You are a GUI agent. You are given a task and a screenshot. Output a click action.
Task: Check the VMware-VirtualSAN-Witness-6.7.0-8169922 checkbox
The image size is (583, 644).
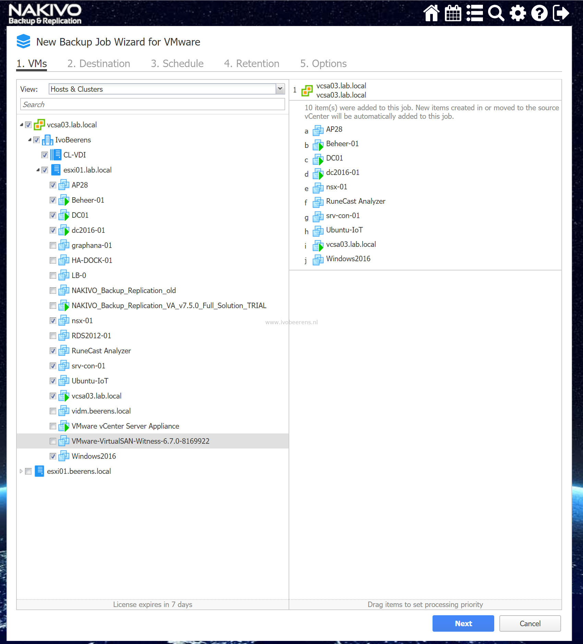point(53,441)
